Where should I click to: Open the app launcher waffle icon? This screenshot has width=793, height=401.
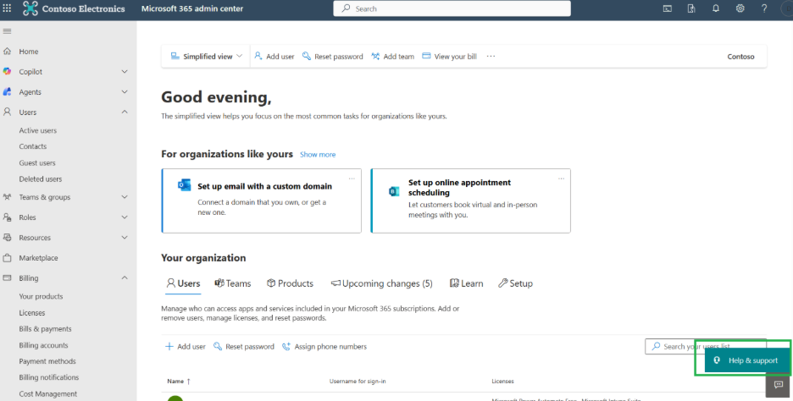[x=7, y=8]
